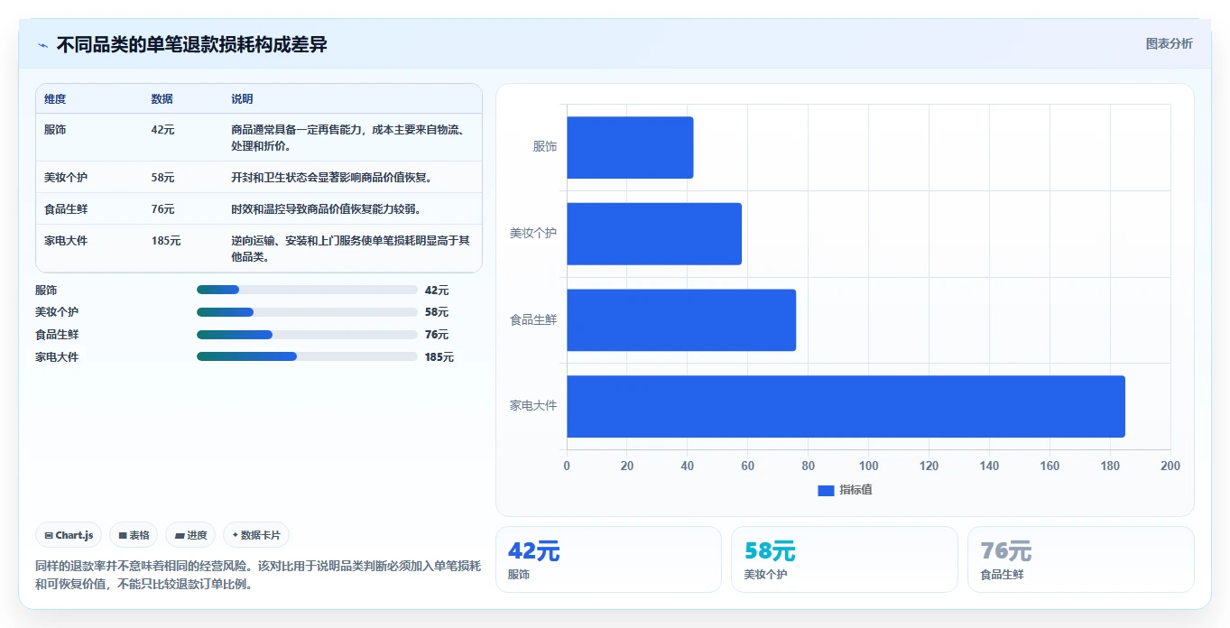Viewport: 1230px width, 628px height.
Task: Click the 食品生鲜 progress bar
Action: click(x=307, y=335)
